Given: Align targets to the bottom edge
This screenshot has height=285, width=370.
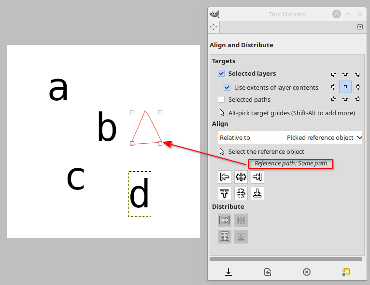Looking at the screenshot, I should pos(257,193).
